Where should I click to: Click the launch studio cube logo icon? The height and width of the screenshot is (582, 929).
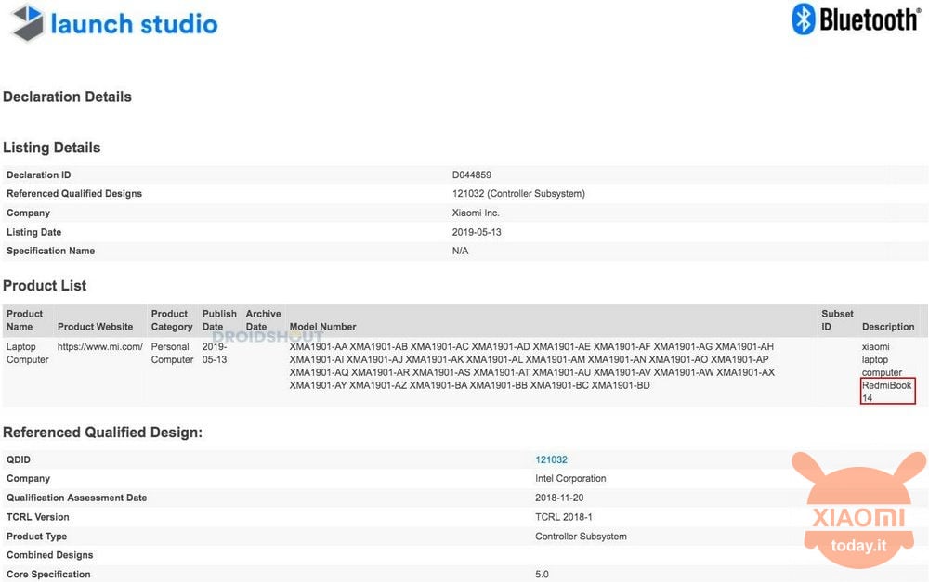pyautogui.click(x=28, y=23)
